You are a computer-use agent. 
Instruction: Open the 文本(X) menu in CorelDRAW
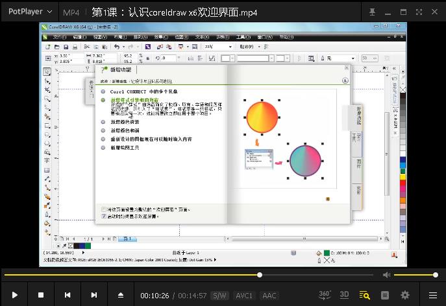coord(203,37)
